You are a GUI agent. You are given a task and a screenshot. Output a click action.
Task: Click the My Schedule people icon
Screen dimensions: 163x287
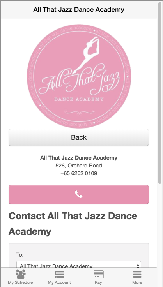click(x=20, y=275)
